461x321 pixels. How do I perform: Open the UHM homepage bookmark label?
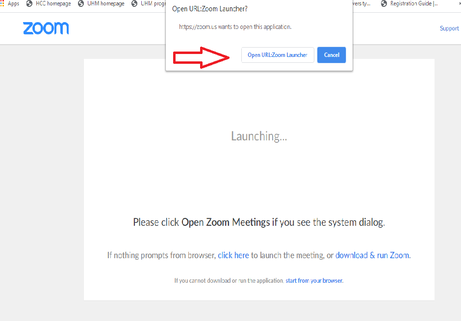pos(106,3)
